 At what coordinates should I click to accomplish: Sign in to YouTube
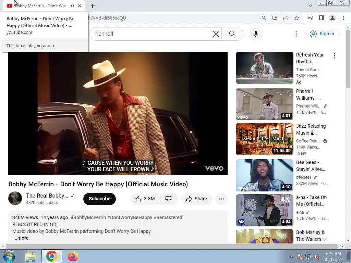click(322, 34)
